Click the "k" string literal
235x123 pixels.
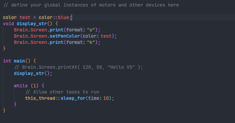click(91, 42)
